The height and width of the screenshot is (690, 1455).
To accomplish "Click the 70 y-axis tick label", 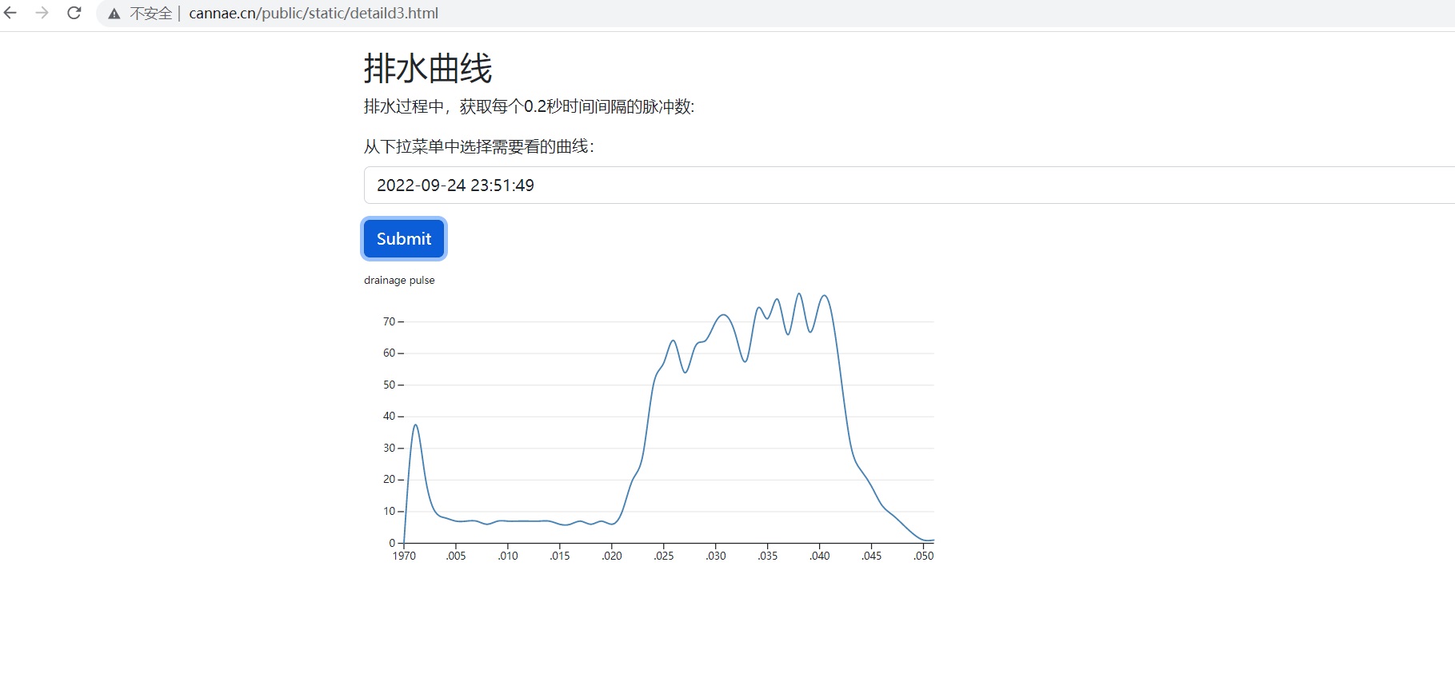I will click(x=390, y=321).
